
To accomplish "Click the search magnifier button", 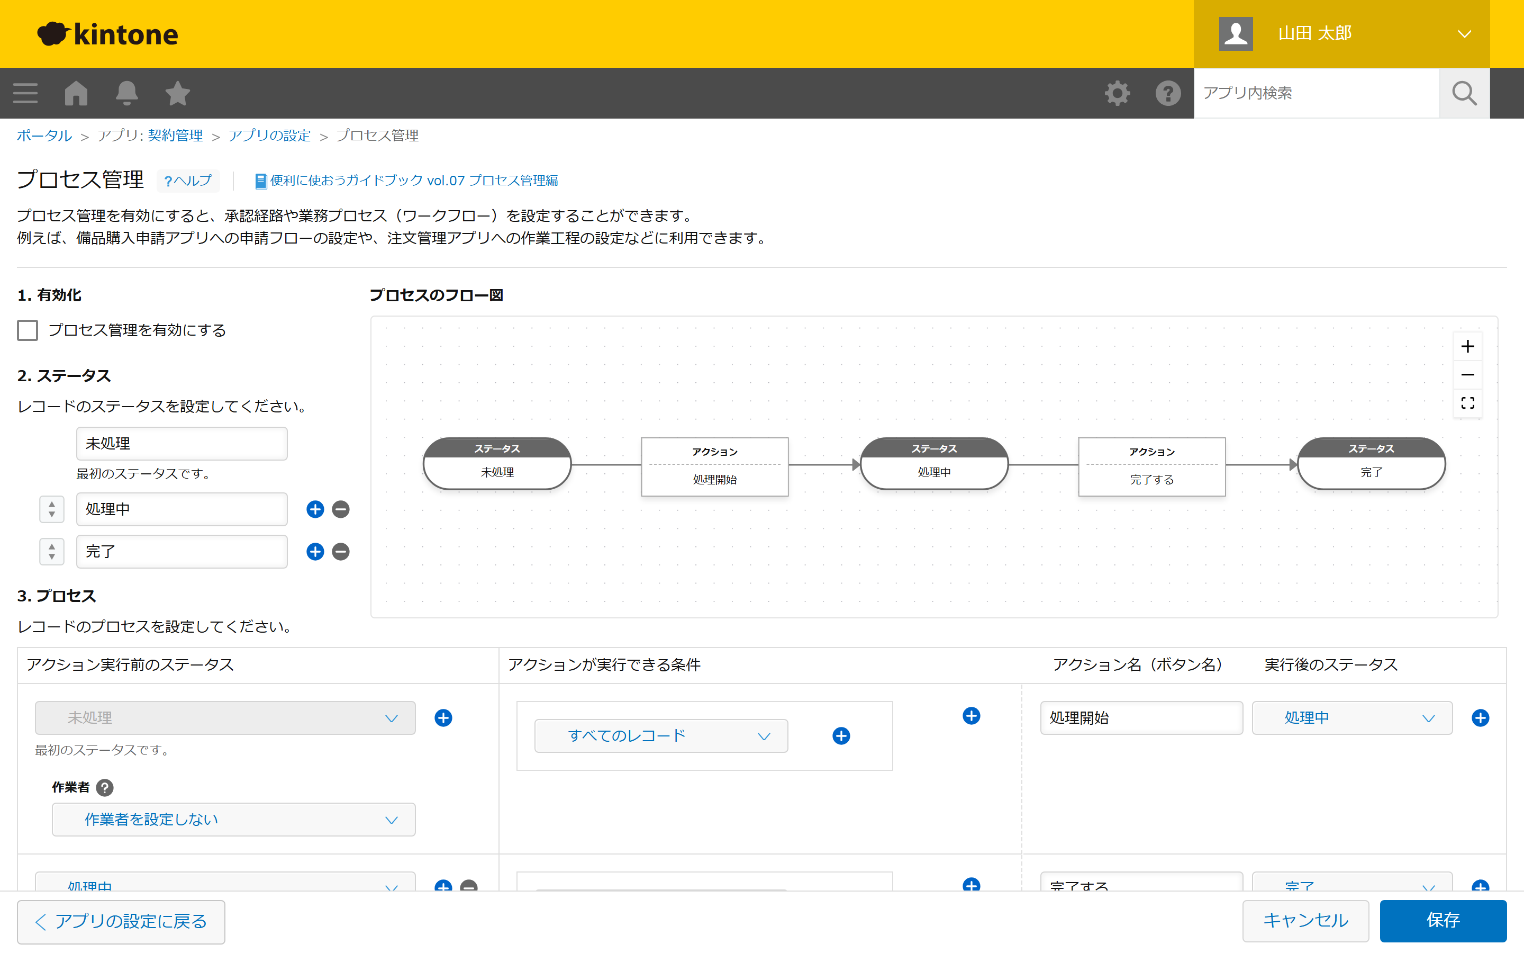I will (1464, 93).
